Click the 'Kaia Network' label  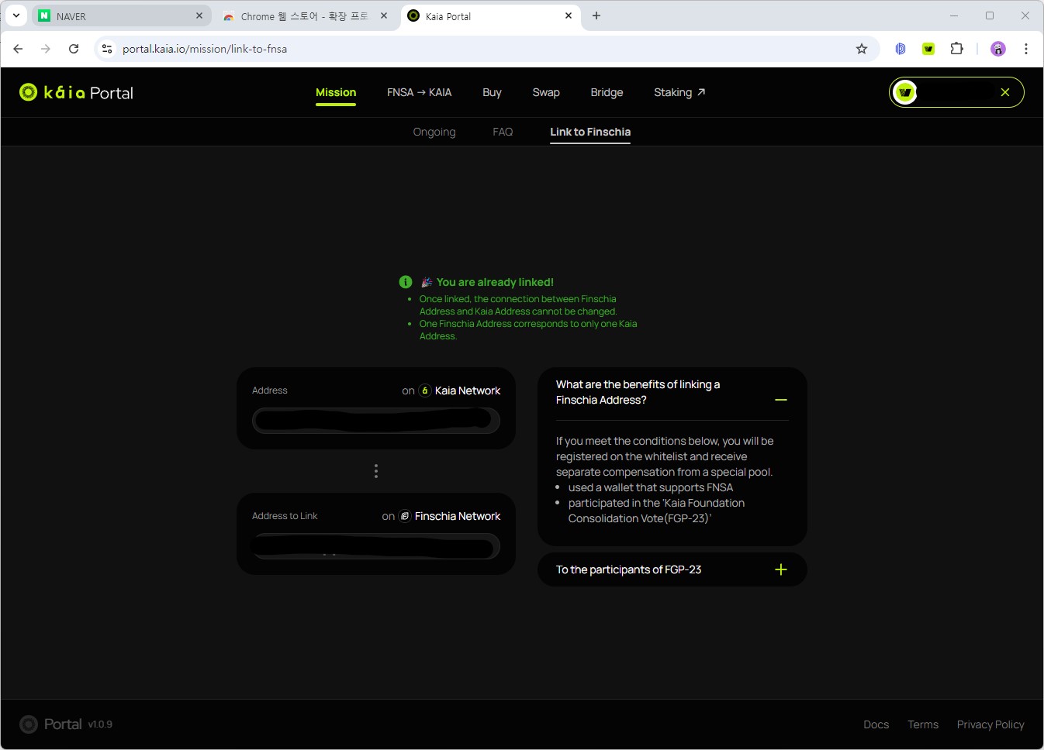(x=467, y=390)
